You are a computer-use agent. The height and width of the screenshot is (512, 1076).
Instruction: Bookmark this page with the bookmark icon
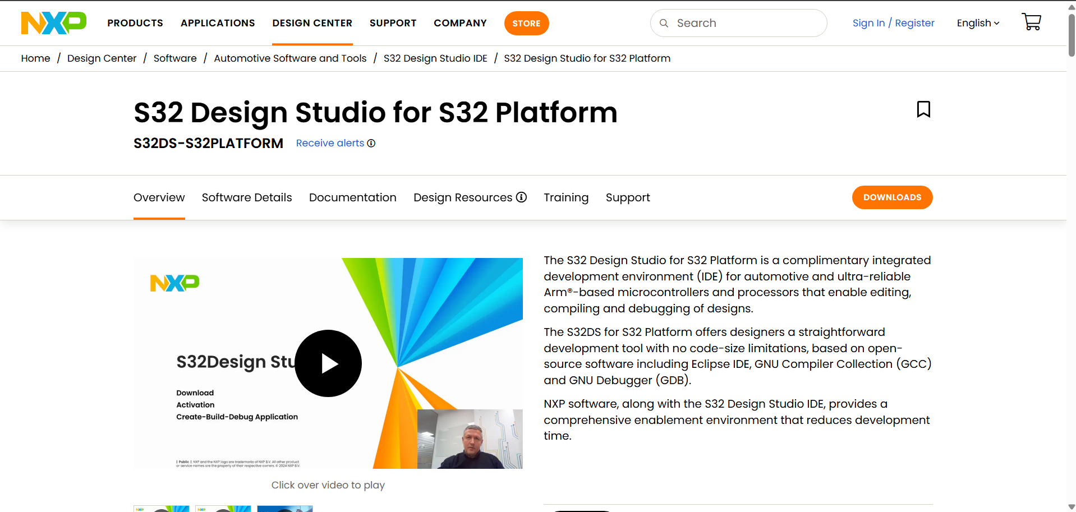click(x=923, y=109)
